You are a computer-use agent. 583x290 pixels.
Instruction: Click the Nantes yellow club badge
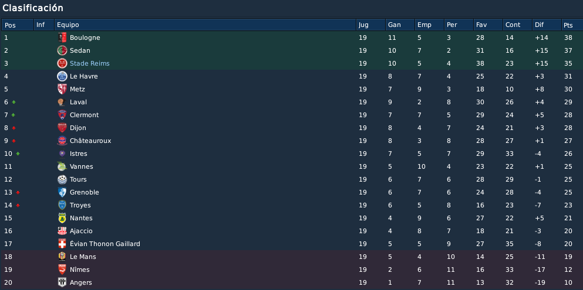click(62, 218)
